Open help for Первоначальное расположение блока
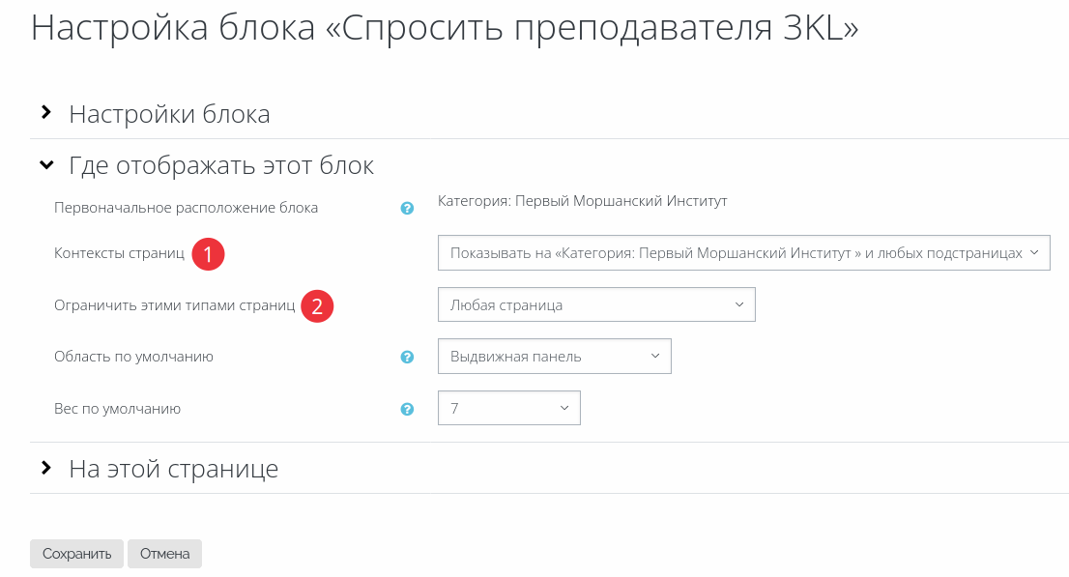1069x577 pixels. pyautogui.click(x=407, y=208)
